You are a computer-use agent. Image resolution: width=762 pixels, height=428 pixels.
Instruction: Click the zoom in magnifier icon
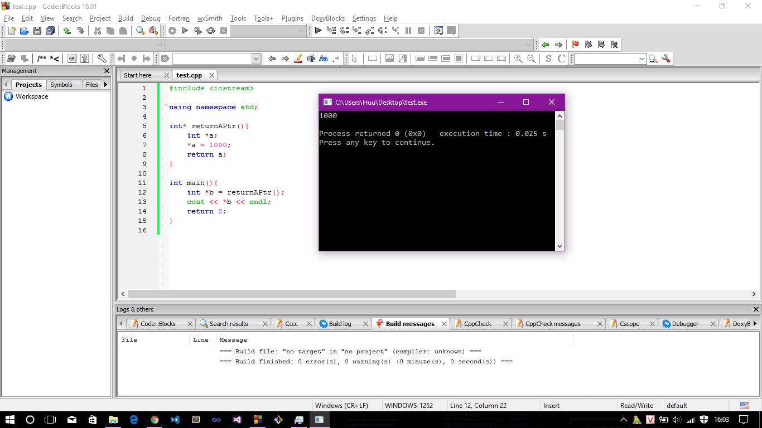(x=518, y=59)
